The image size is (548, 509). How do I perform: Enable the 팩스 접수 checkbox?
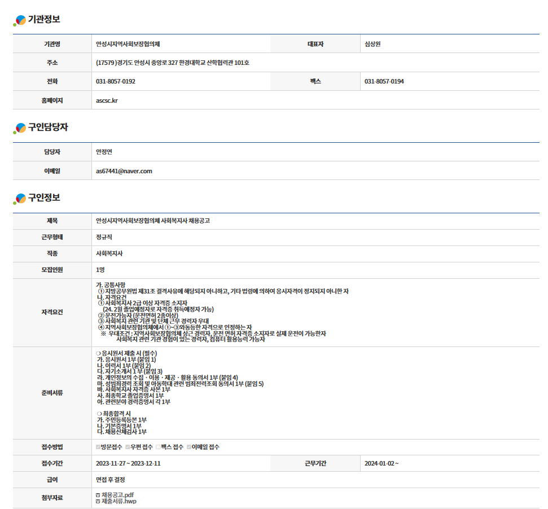pos(159,447)
